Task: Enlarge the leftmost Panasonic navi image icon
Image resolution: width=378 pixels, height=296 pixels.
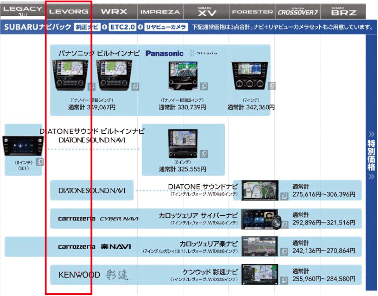Action: 91,86
